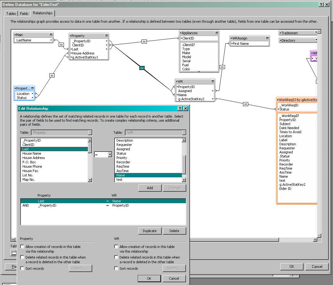Click the equals box between Main and Property
Viewport: 333px width, 285px height.
61,44
